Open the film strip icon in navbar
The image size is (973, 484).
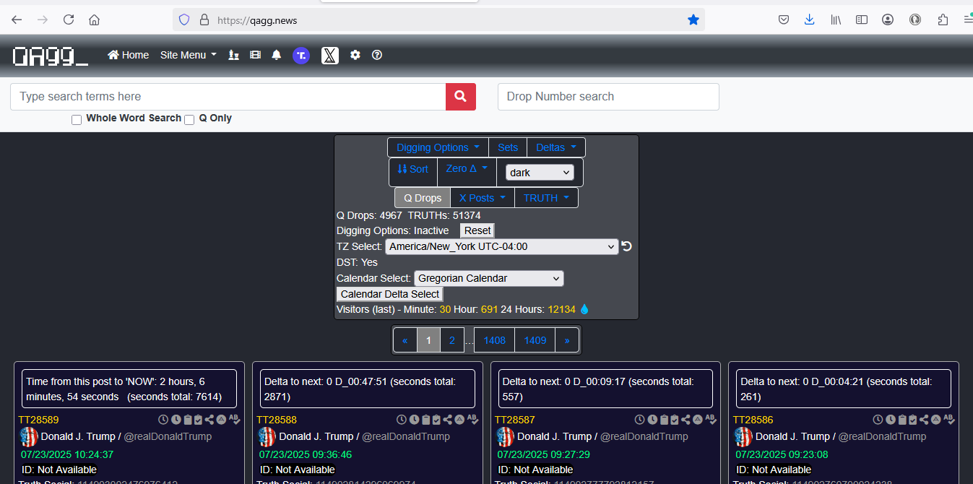255,55
